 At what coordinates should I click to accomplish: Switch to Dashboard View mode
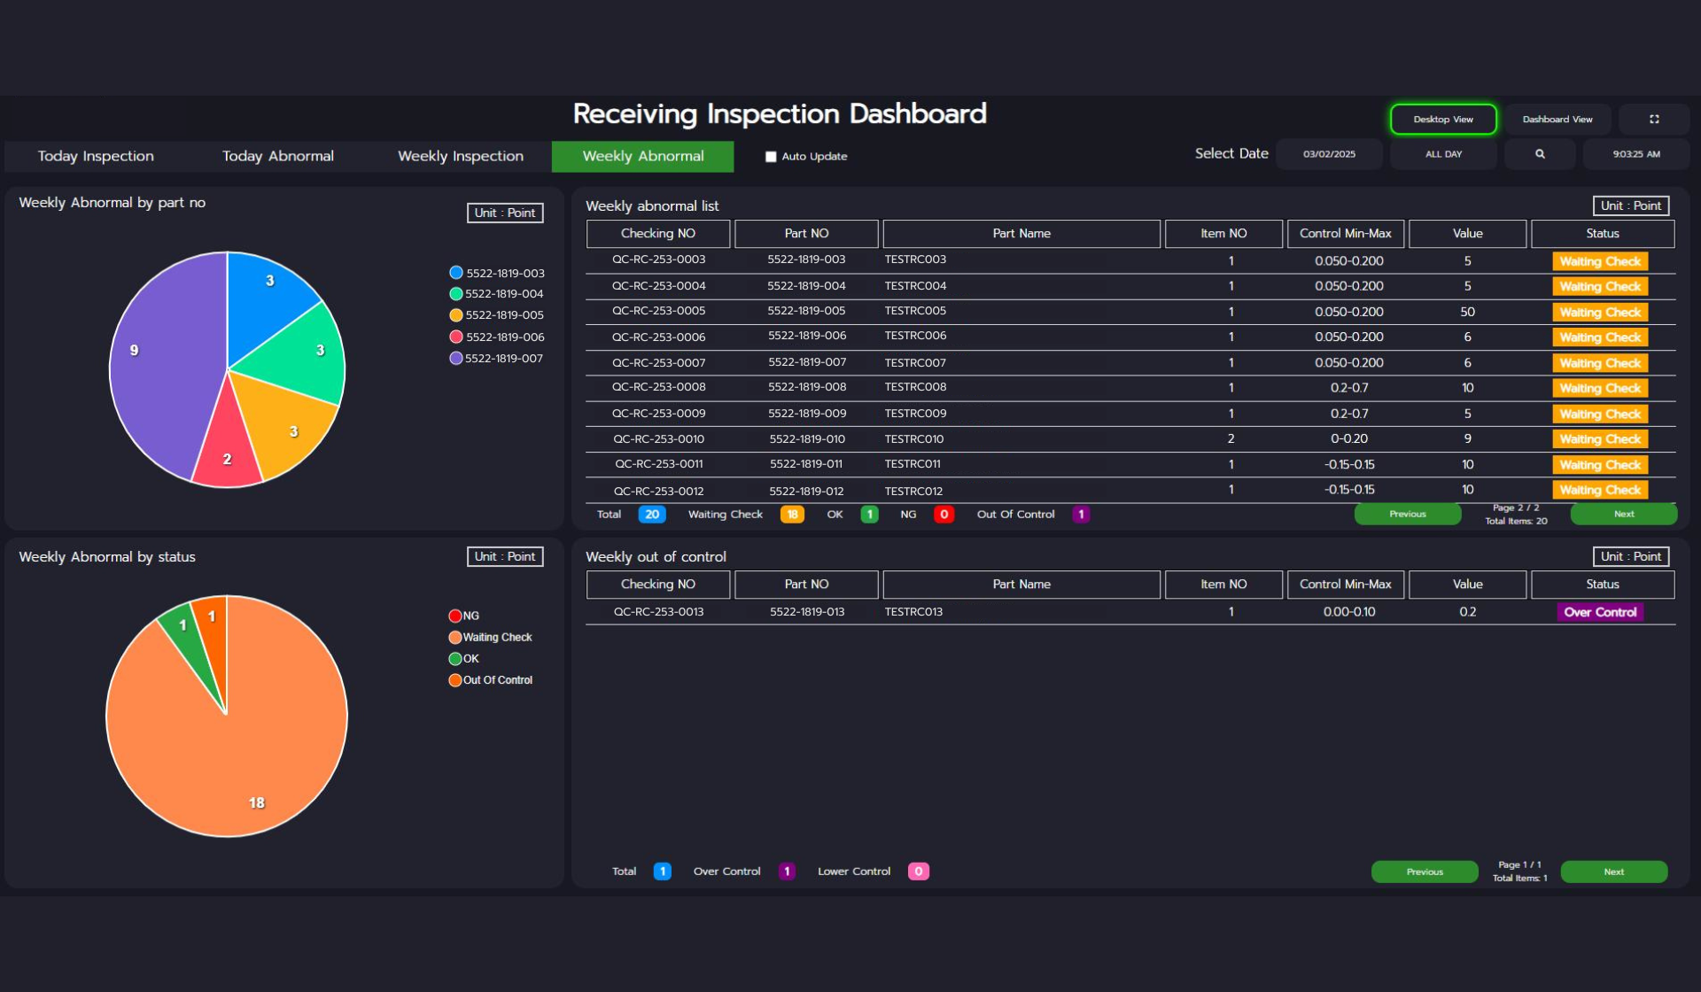(1557, 120)
